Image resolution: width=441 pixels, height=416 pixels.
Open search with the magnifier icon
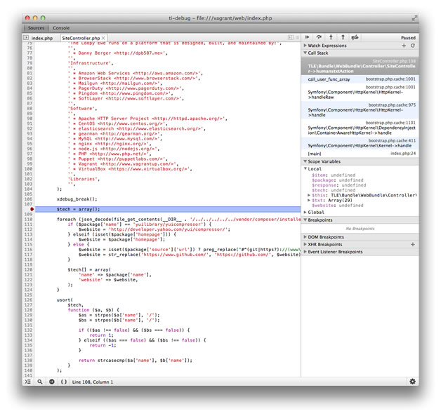40,382
